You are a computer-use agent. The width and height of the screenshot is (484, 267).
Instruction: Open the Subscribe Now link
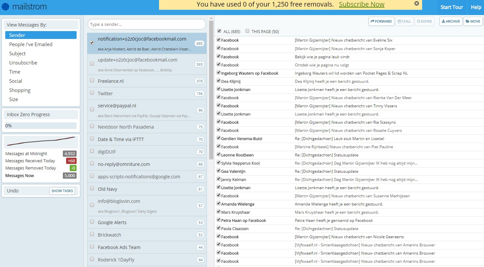tap(362, 4)
